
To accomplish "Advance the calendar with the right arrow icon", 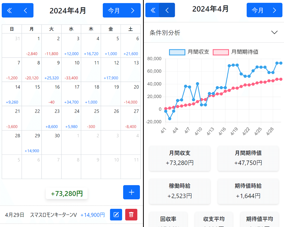I will [132, 10].
